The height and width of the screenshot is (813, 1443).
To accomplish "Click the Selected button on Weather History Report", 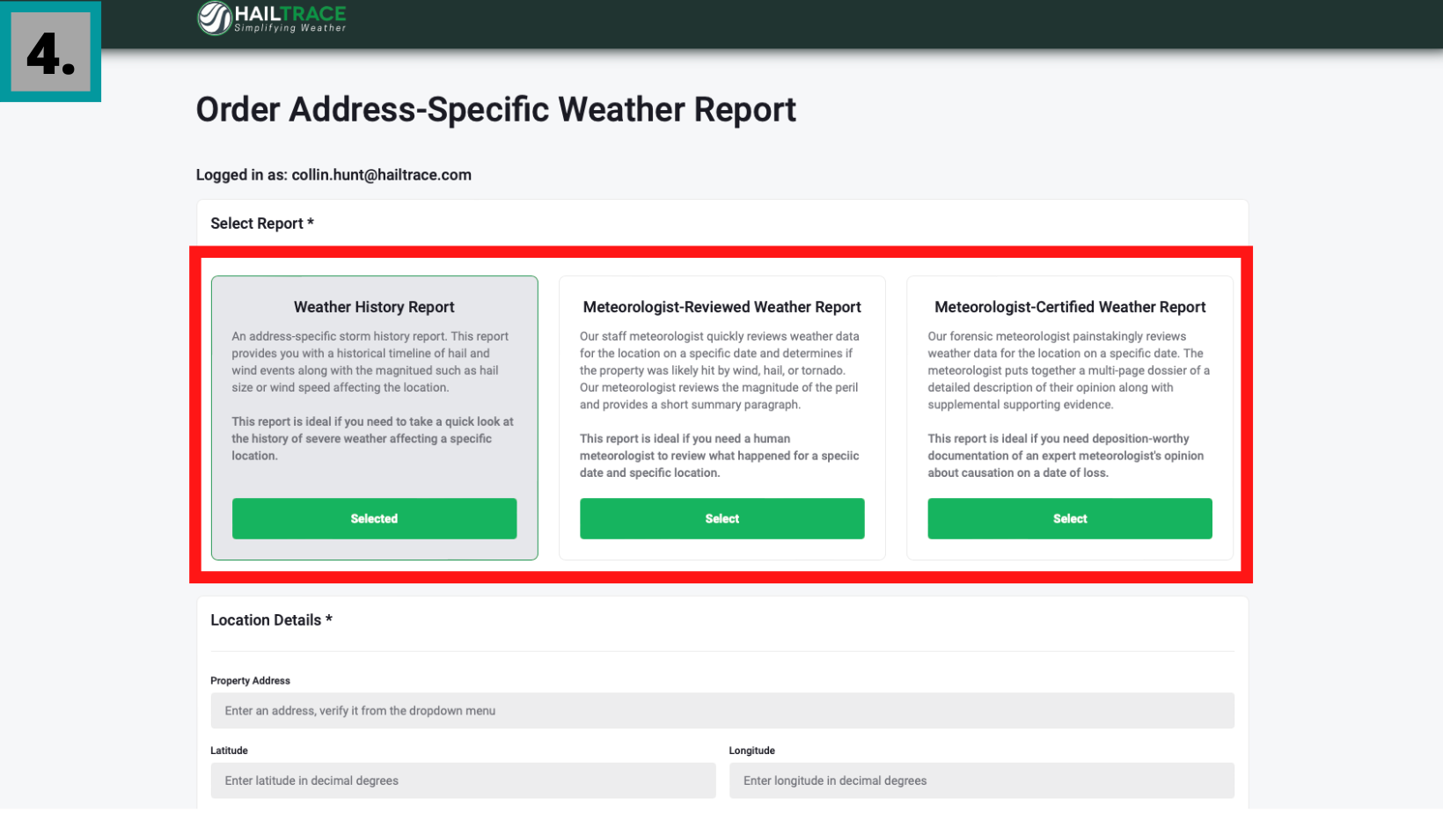I will (x=374, y=518).
